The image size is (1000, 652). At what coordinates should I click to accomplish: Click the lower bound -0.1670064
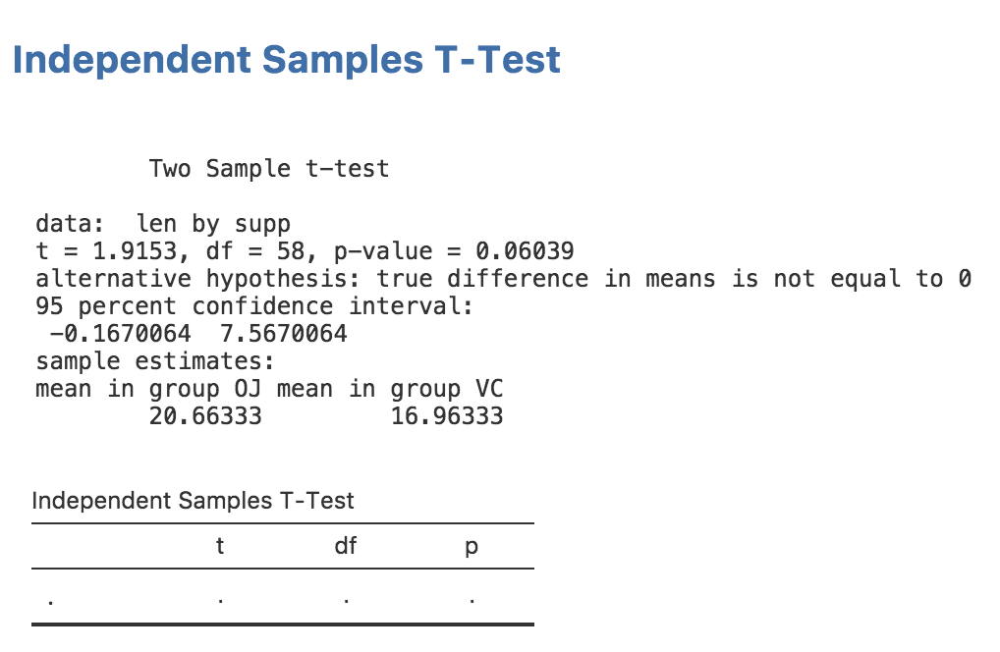tap(120, 334)
